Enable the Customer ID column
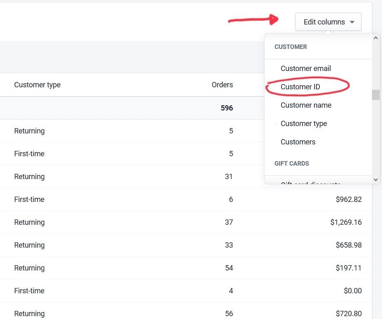Screen dimensions: 382x319 (x=300, y=86)
